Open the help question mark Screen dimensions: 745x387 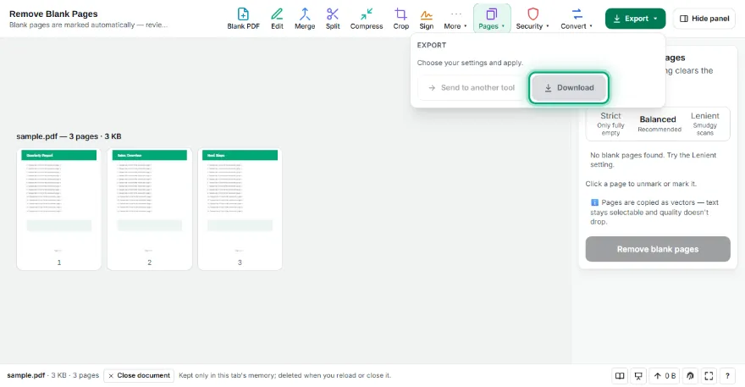[x=727, y=376]
